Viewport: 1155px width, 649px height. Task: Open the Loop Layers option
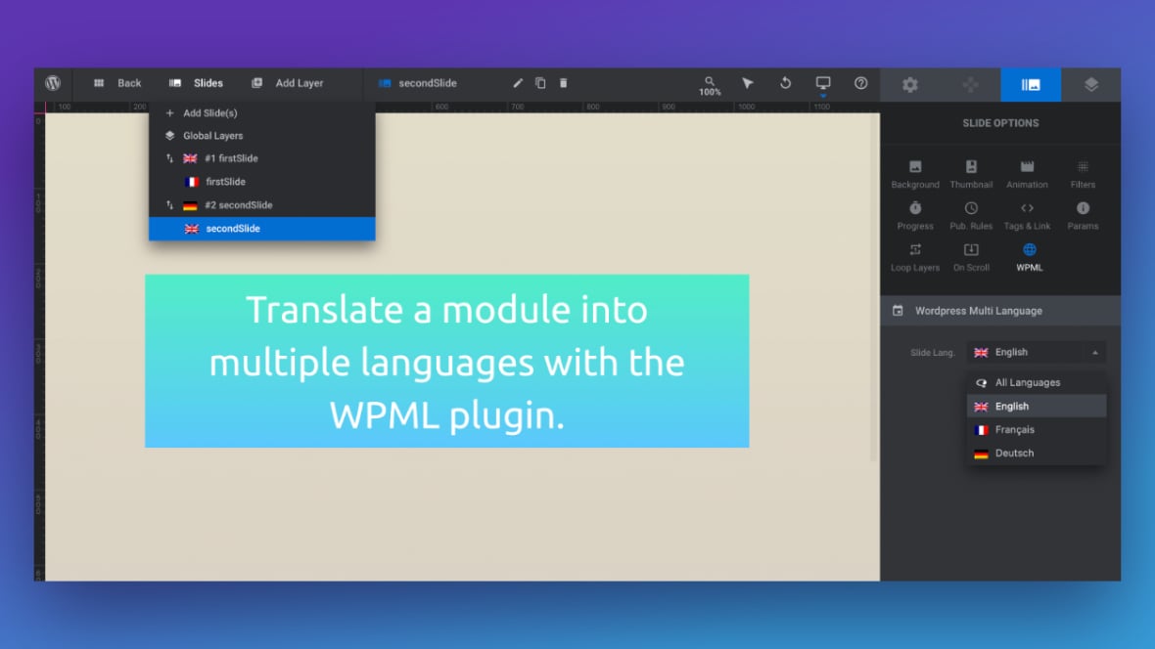(x=915, y=257)
